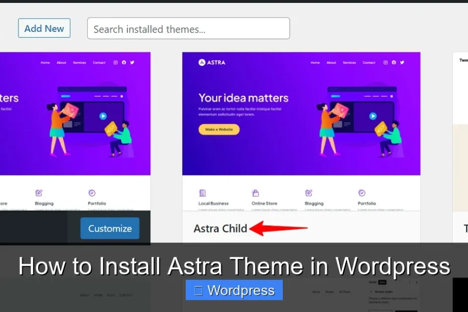Click the Instagram icon in Astra navigation
Viewport: 468px width, 312px height.
point(385,62)
